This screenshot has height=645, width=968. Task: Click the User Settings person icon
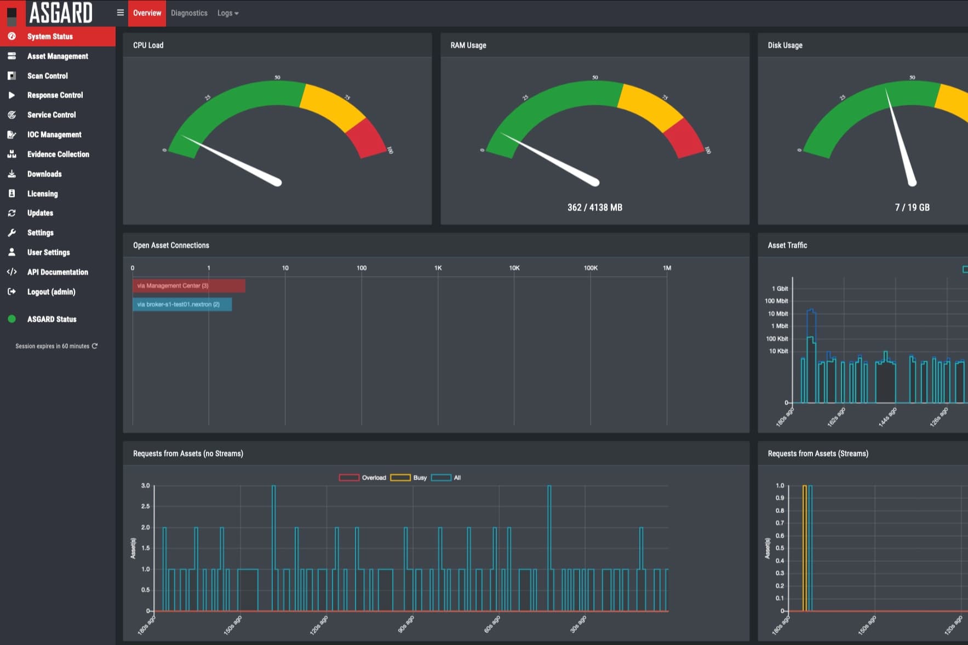coord(12,252)
